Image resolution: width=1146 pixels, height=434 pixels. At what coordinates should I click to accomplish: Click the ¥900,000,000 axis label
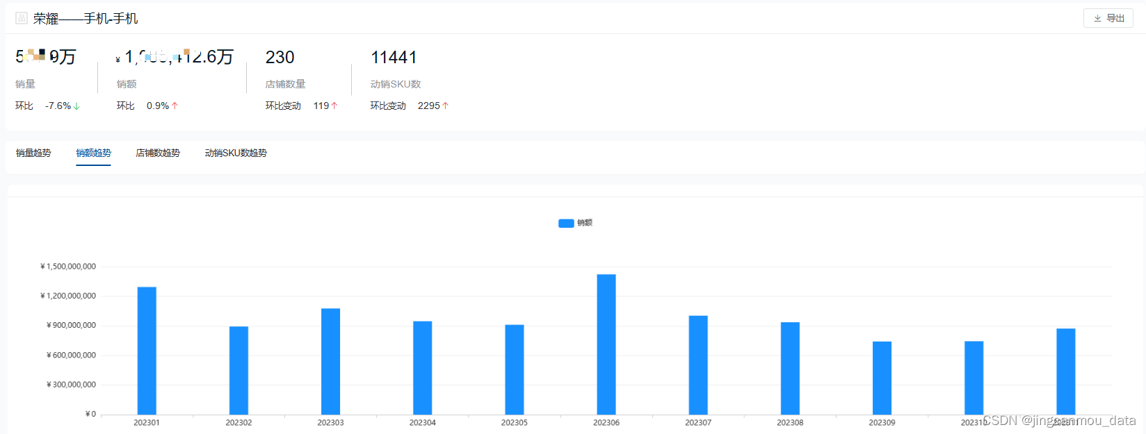coord(71,326)
